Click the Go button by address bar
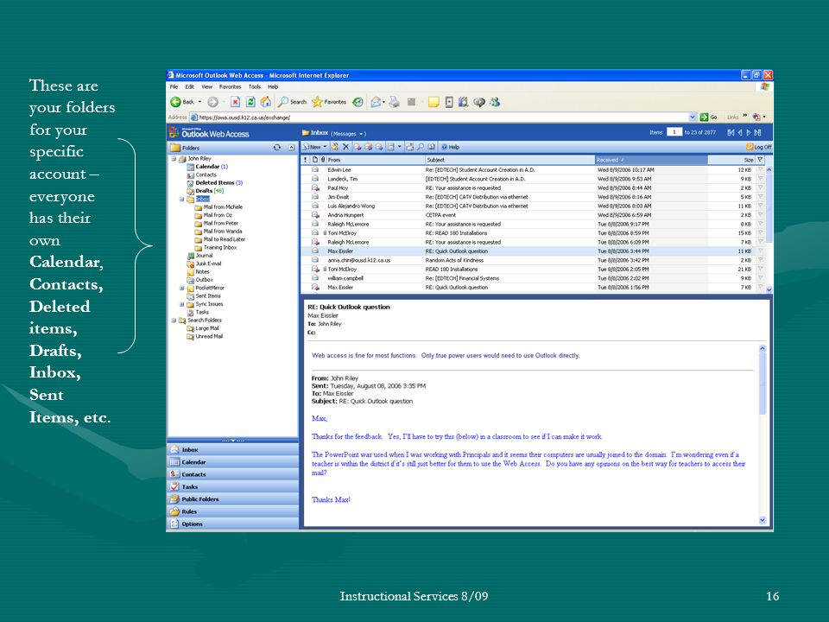This screenshot has width=829, height=622. (708, 117)
